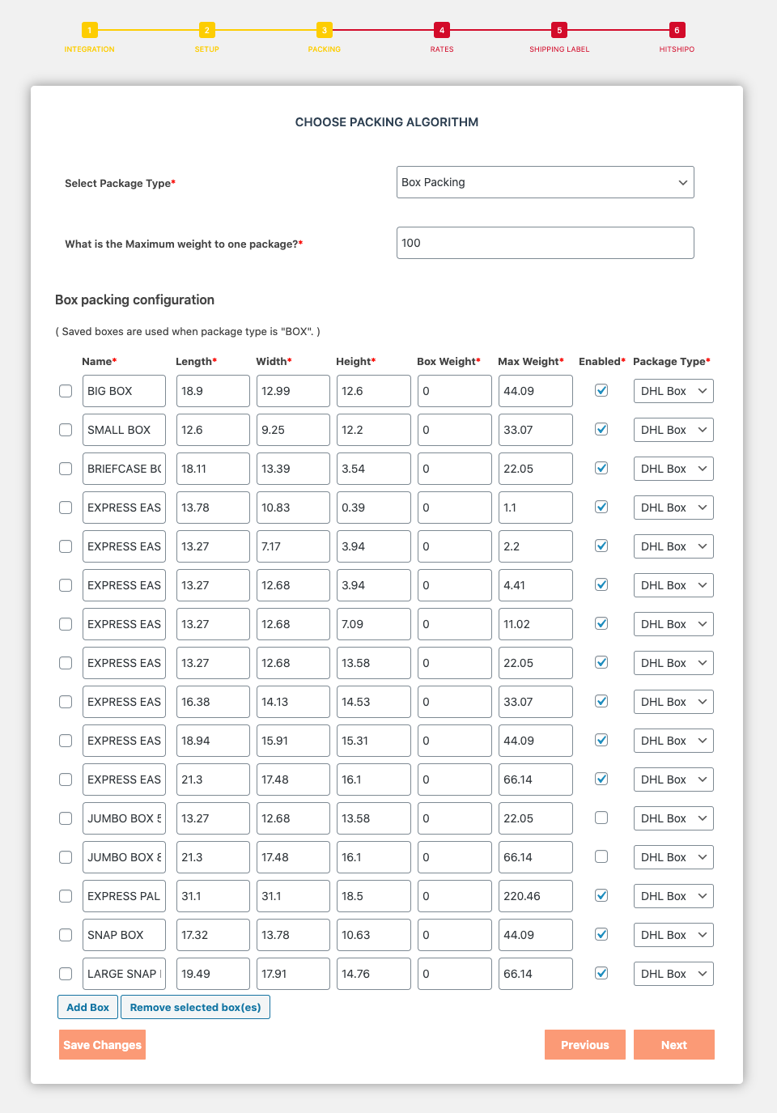This screenshot has height=1113, width=777.
Task: Go to step 1 Integration
Action: coord(90,30)
